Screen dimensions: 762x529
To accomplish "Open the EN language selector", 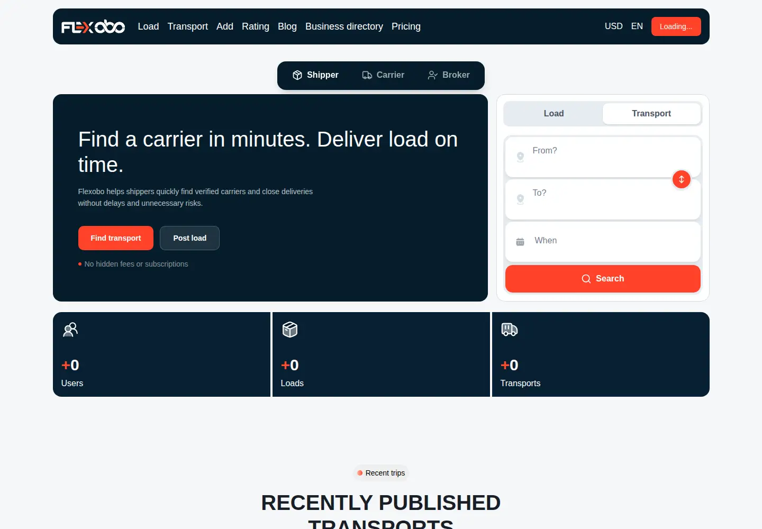I will coord(637,26).
